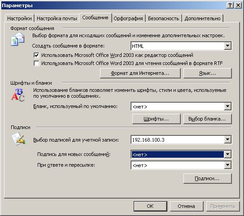Screen dimensions: 244x216
Task: Click the message format envelope icon
Action: [x=17, y=39]
